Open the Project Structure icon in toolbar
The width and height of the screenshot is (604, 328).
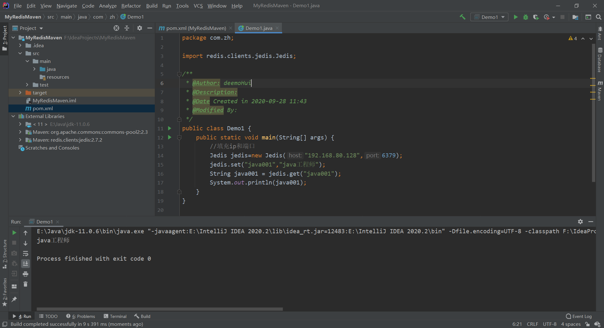575,17
